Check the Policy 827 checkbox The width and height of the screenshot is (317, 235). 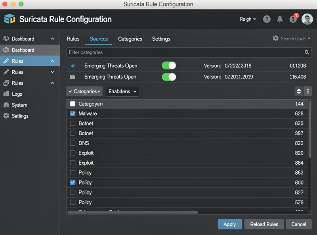point(73,192)
